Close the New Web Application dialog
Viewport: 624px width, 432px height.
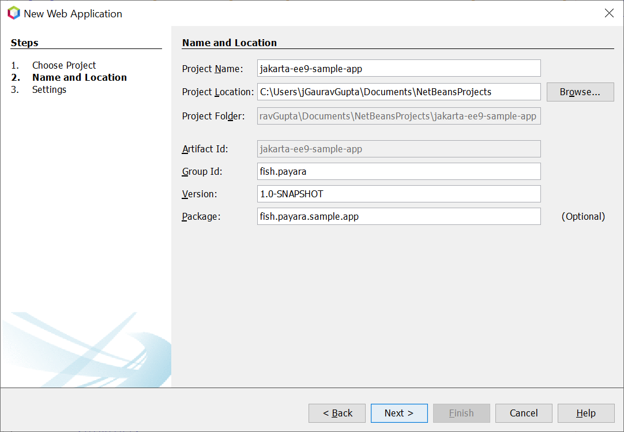tap(609, 13)
